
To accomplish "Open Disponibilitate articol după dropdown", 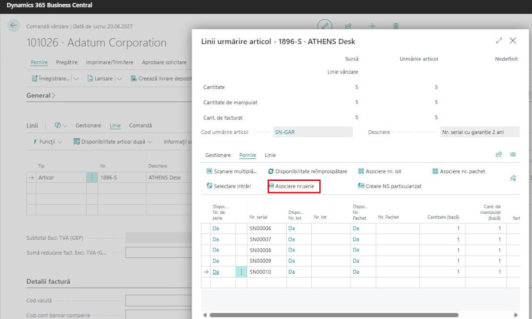I will click(113, 142).
